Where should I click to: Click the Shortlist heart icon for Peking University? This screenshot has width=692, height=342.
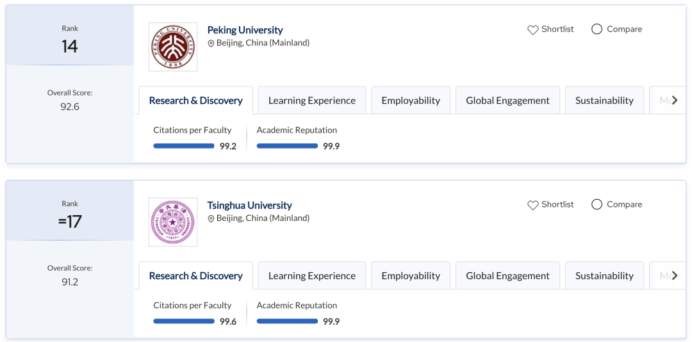click(532, 30)
